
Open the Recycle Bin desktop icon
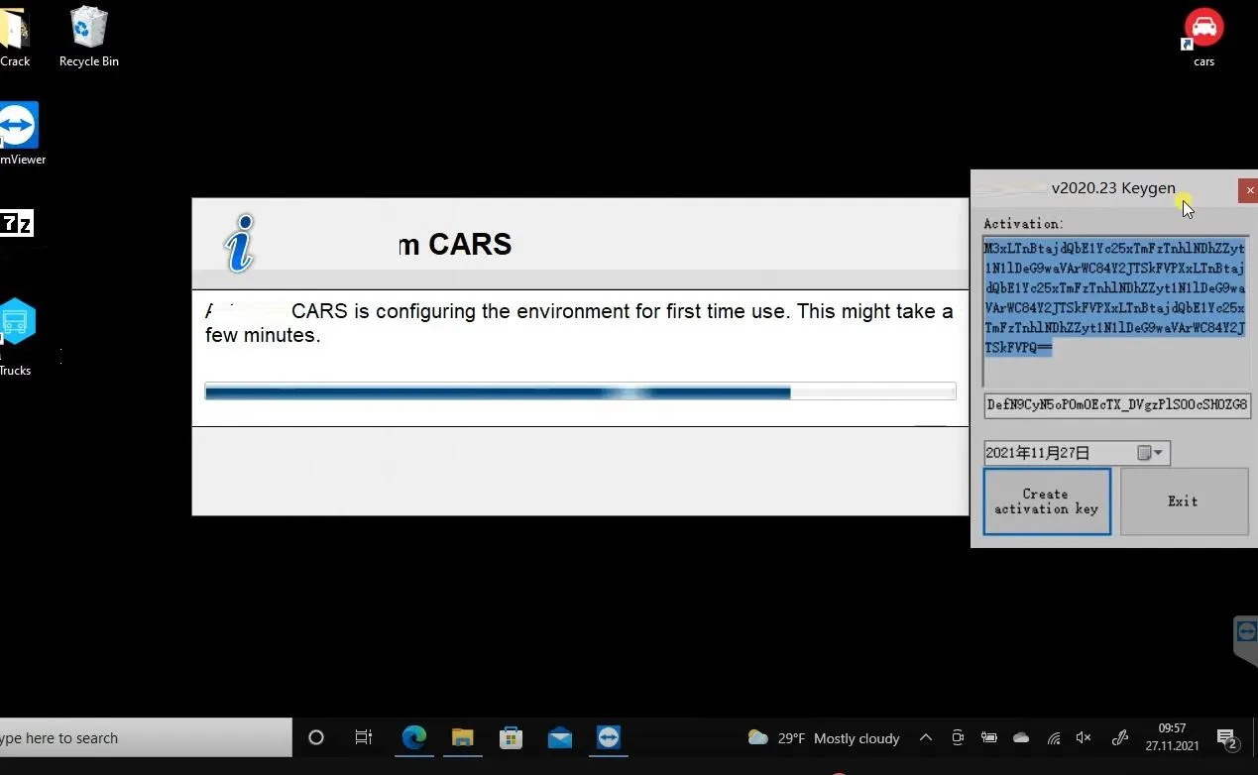88,37
